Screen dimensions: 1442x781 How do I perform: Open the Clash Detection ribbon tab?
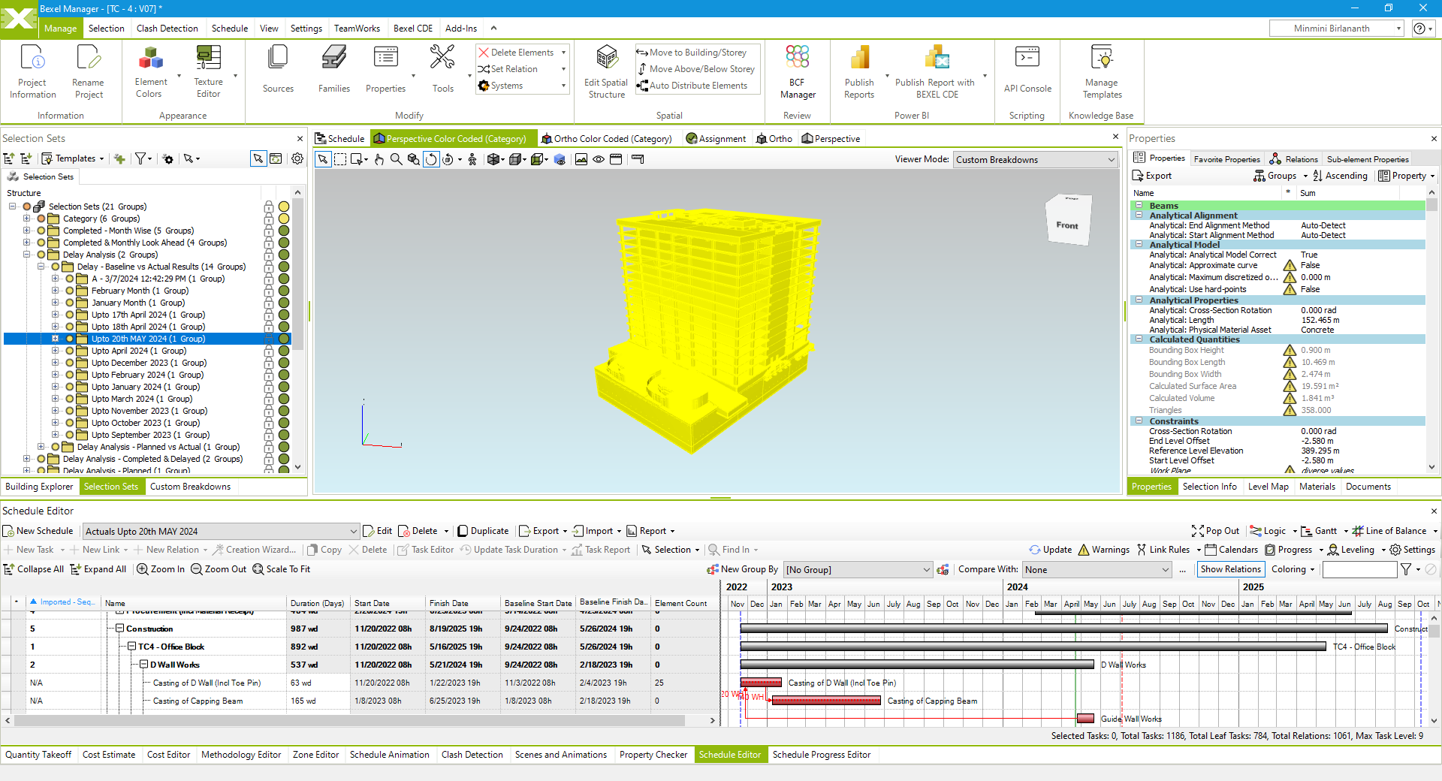click(167, 29)
